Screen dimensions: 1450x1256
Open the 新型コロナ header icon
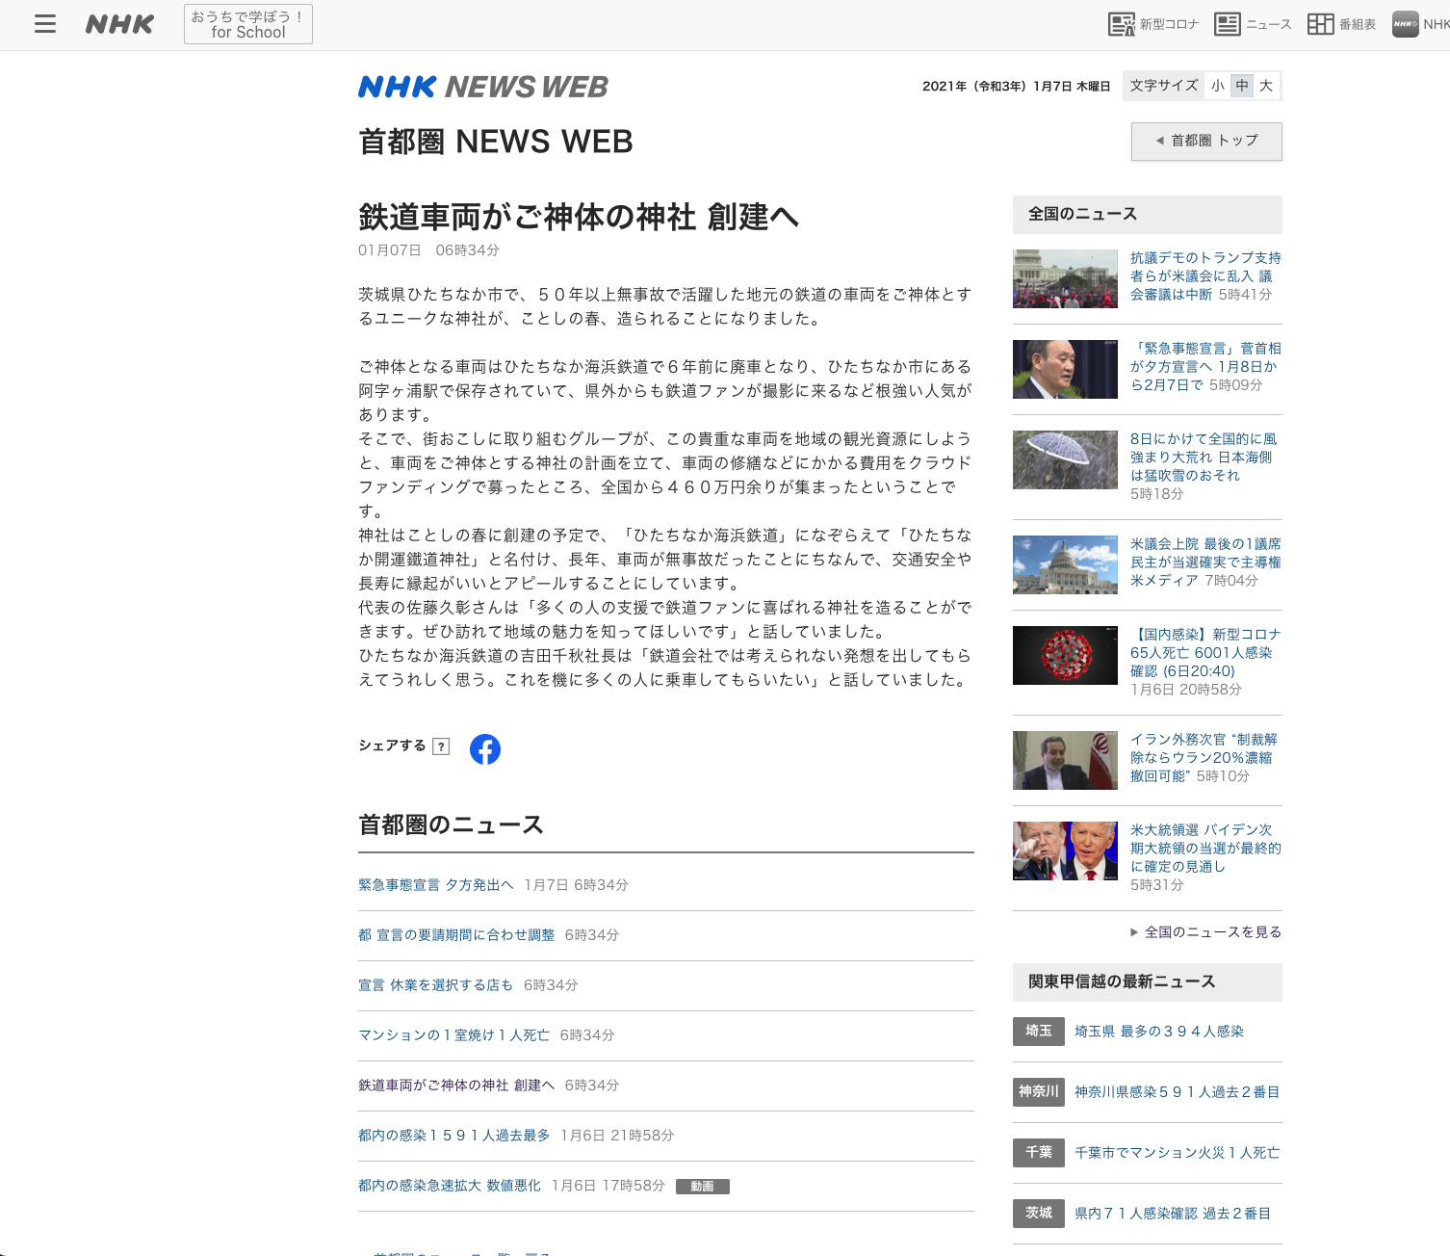tap(1152, 24)
